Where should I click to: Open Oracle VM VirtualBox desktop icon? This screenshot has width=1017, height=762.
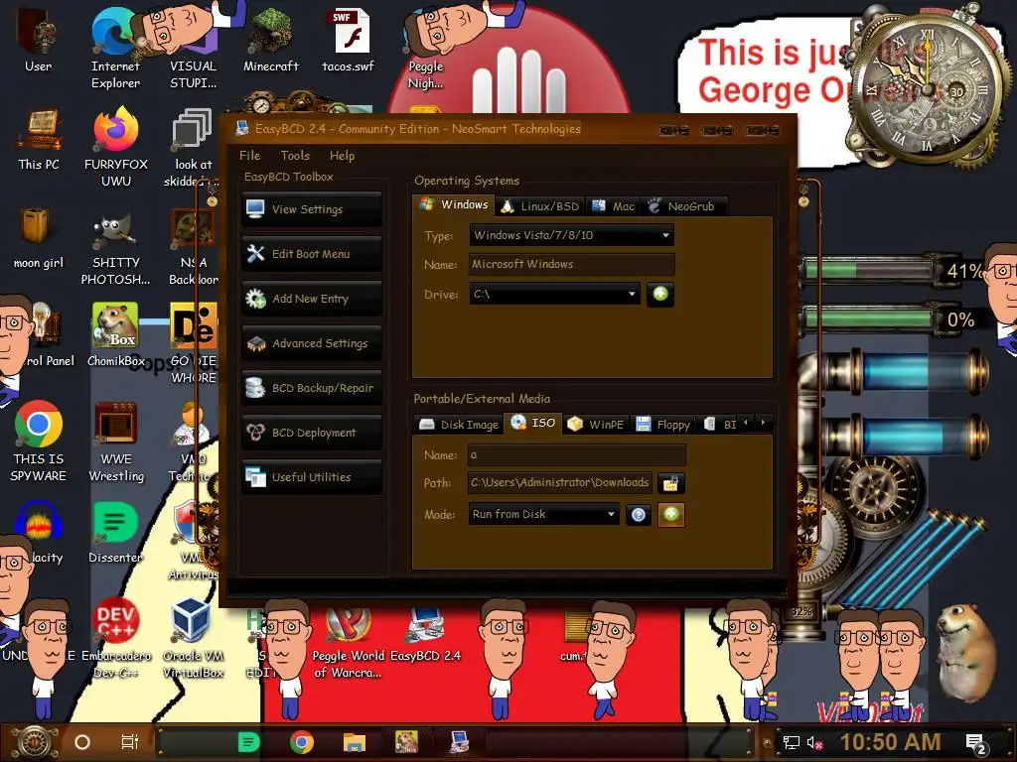click(x=193, y=638)
